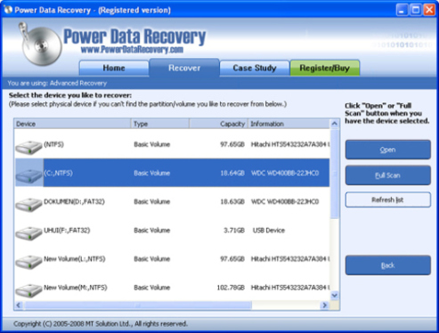Viewport: 439px width, 333px height.
Task: Click the horizontal scroll right arrow
Action: click(324, 305)
